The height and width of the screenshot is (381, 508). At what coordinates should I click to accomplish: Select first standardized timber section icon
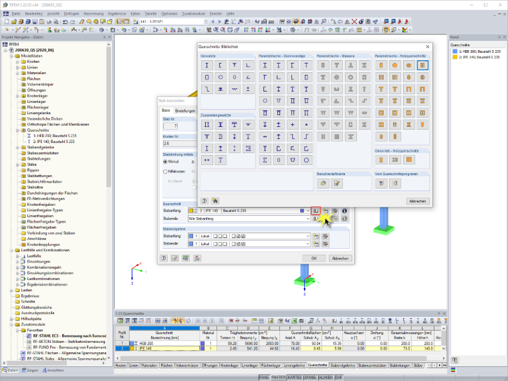tap(381, 160)
